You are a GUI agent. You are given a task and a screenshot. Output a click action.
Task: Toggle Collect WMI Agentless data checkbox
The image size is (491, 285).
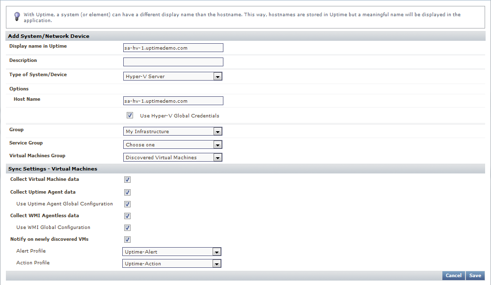(x=128, y=216)
